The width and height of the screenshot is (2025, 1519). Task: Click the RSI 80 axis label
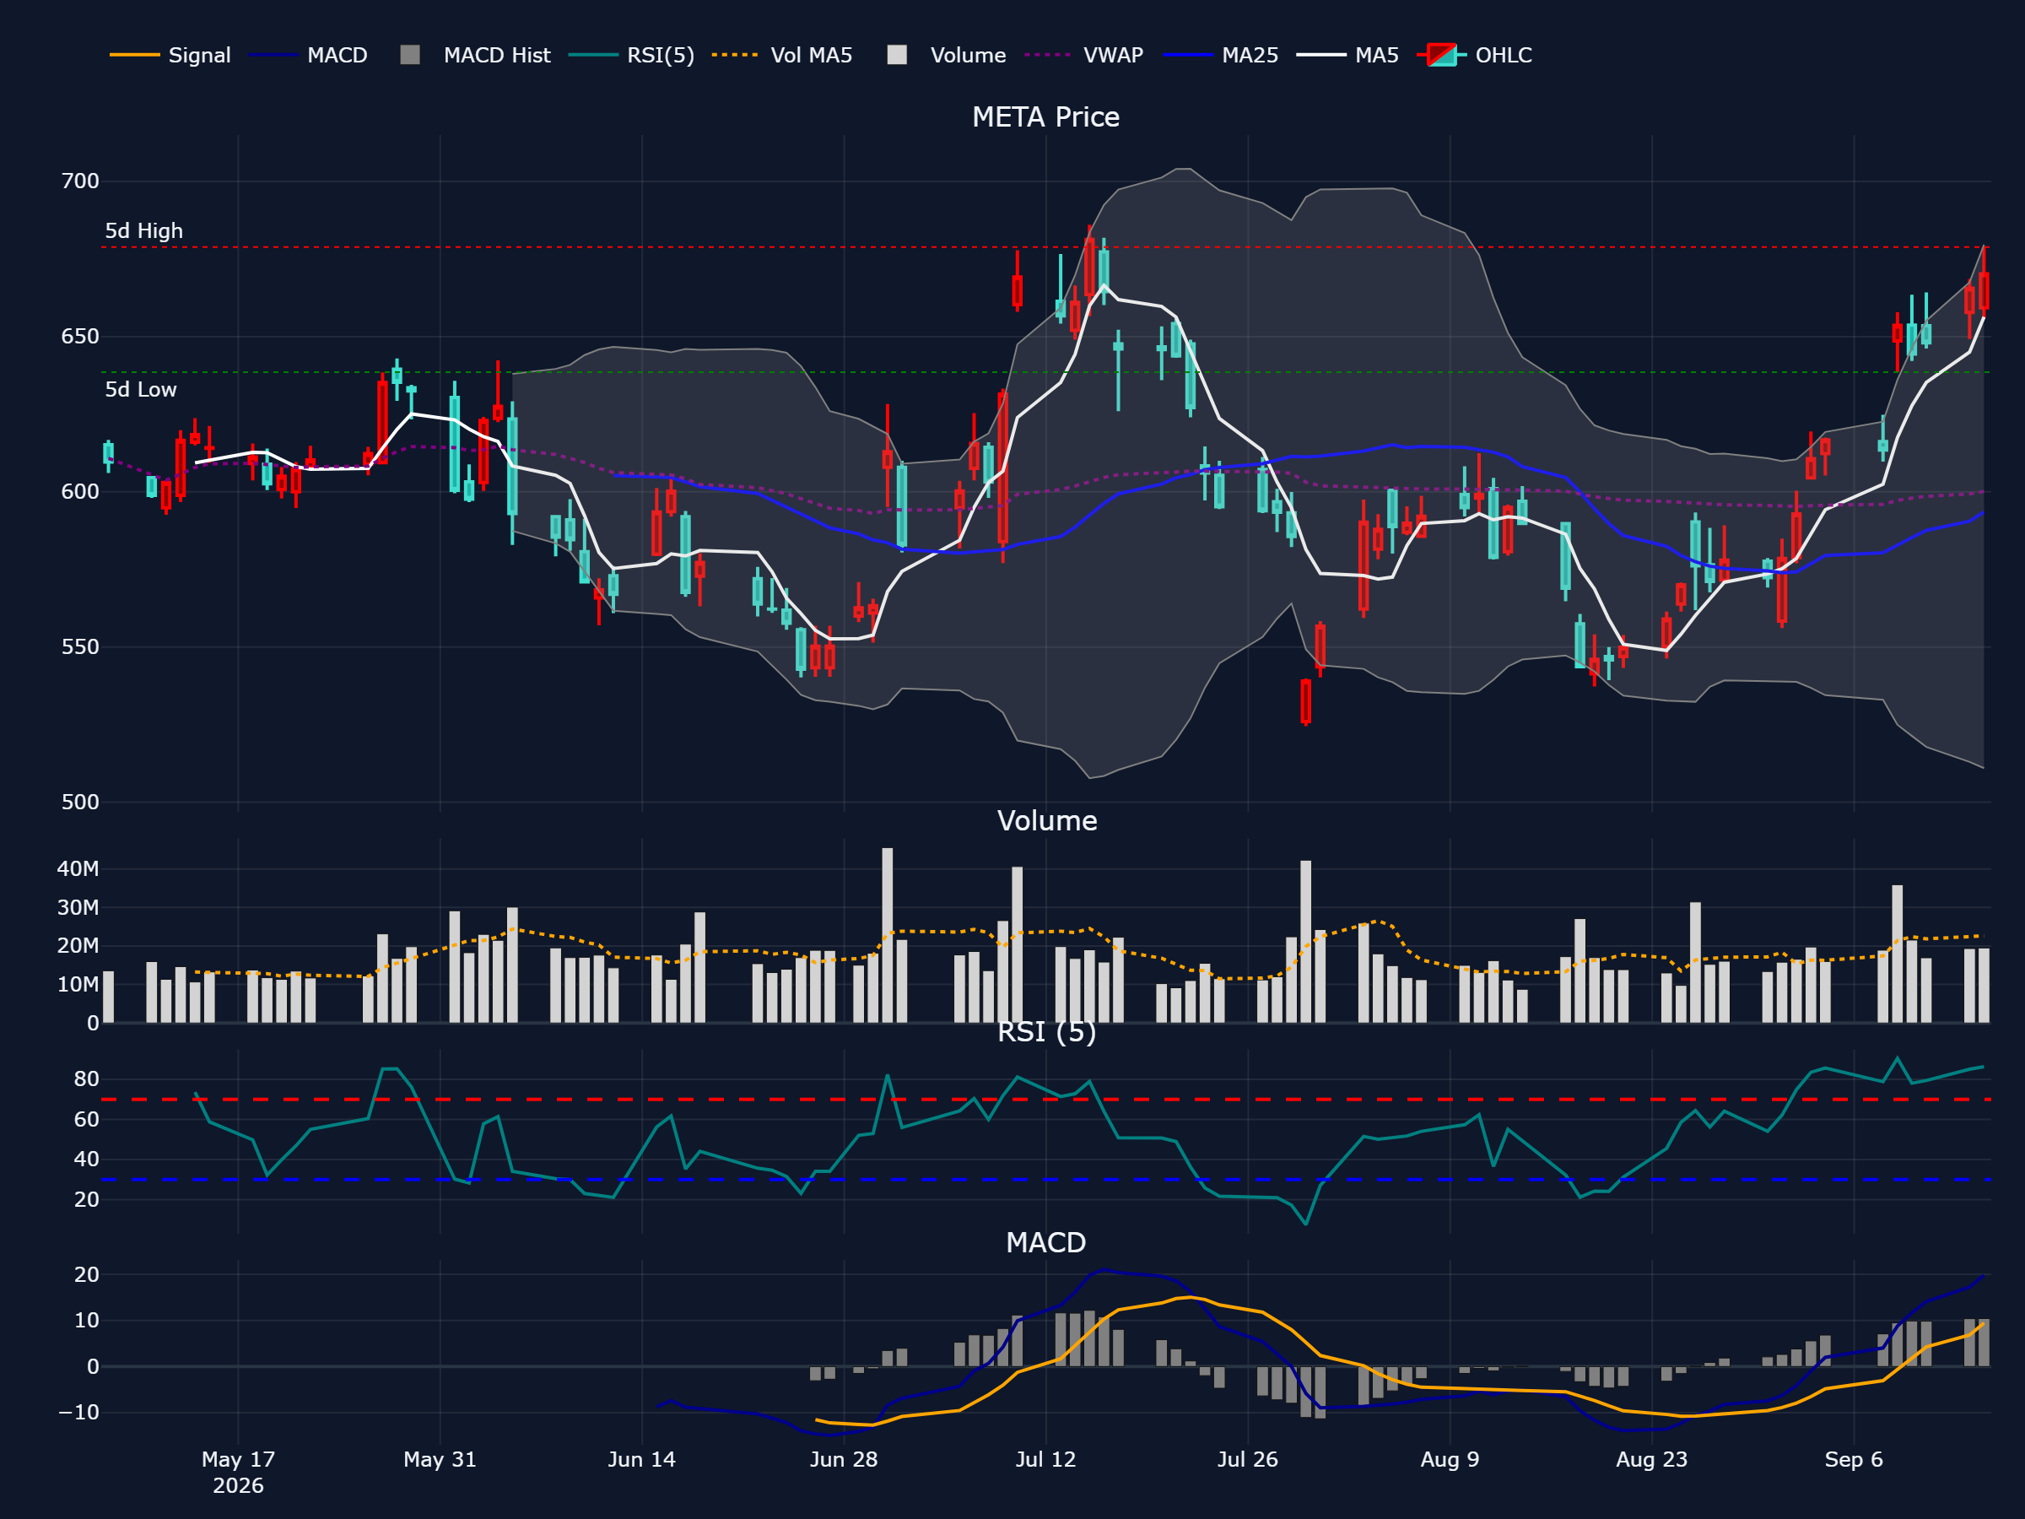pyautogui.click(x=87, y=1079)
